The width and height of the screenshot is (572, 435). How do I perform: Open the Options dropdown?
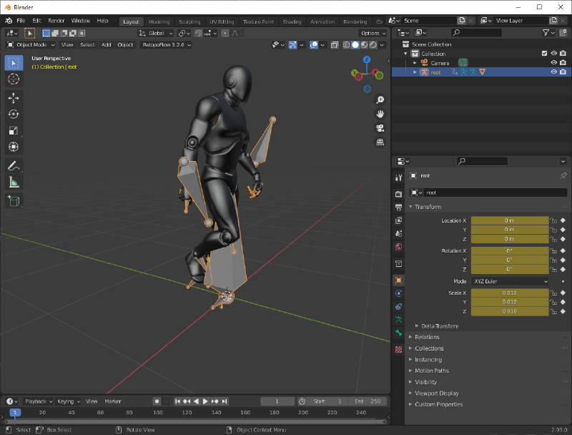[x=373, y=33]
